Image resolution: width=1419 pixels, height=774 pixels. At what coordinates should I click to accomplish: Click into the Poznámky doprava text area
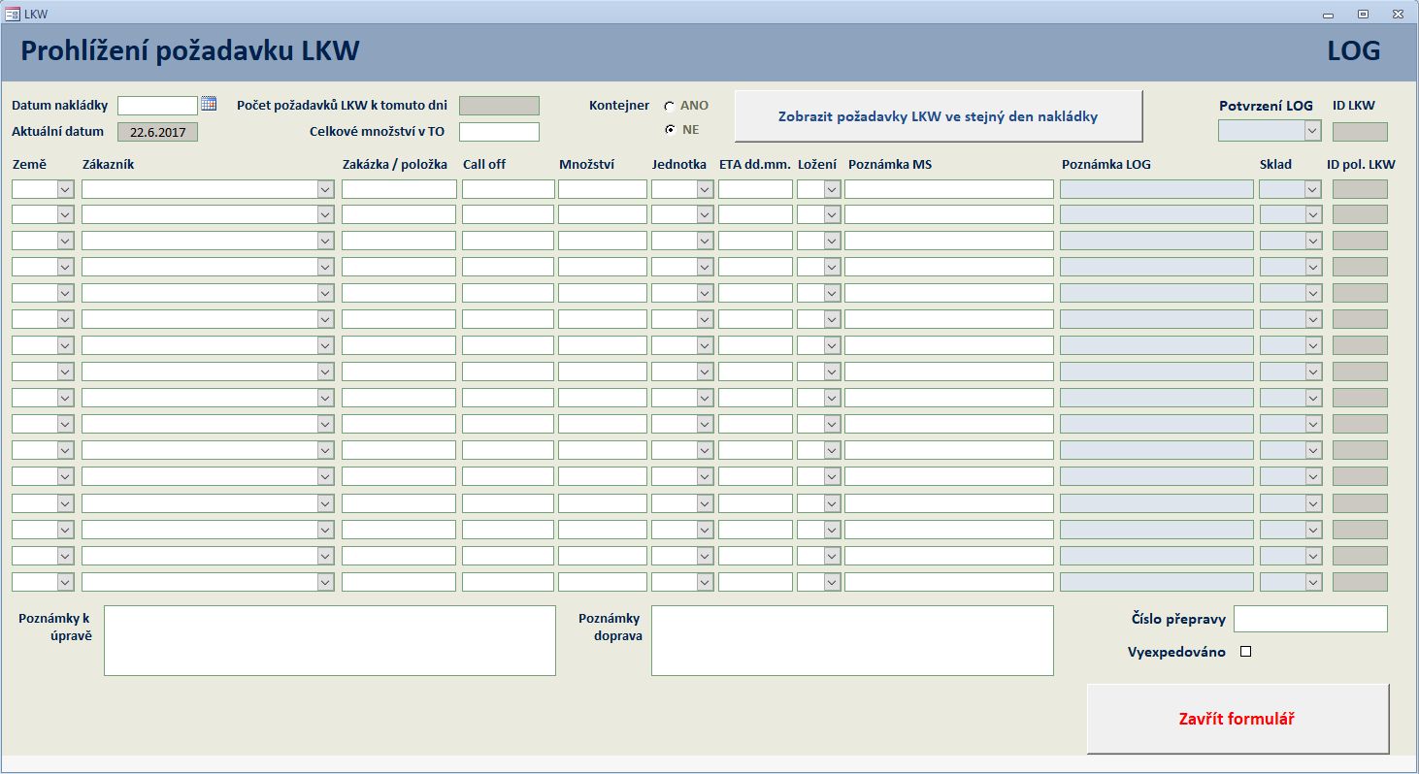[x=852, y=640]
